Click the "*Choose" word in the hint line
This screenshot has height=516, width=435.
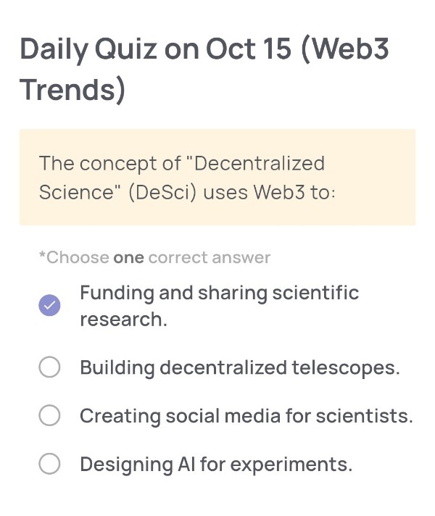coord(74,257)
